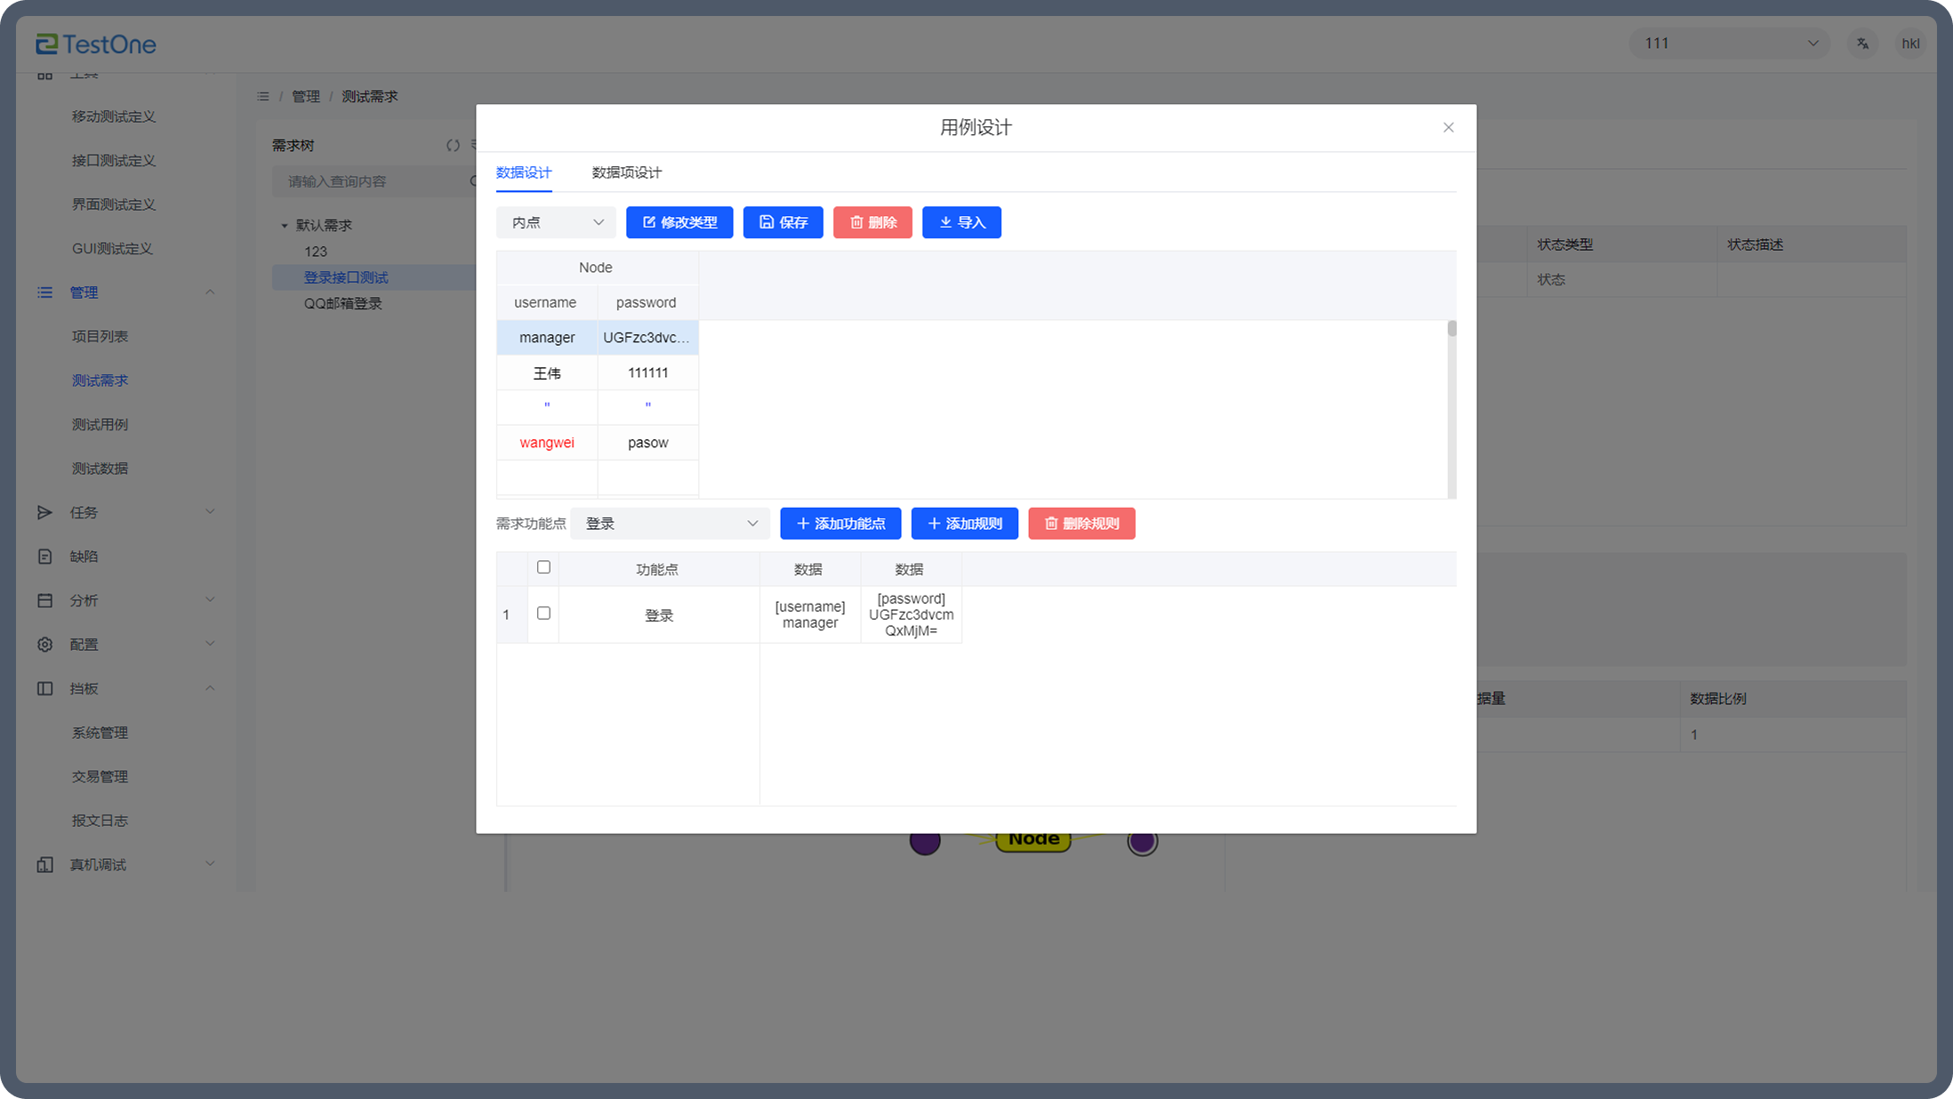
Task: Click the 添加规则 button
Action: (964, 524)
